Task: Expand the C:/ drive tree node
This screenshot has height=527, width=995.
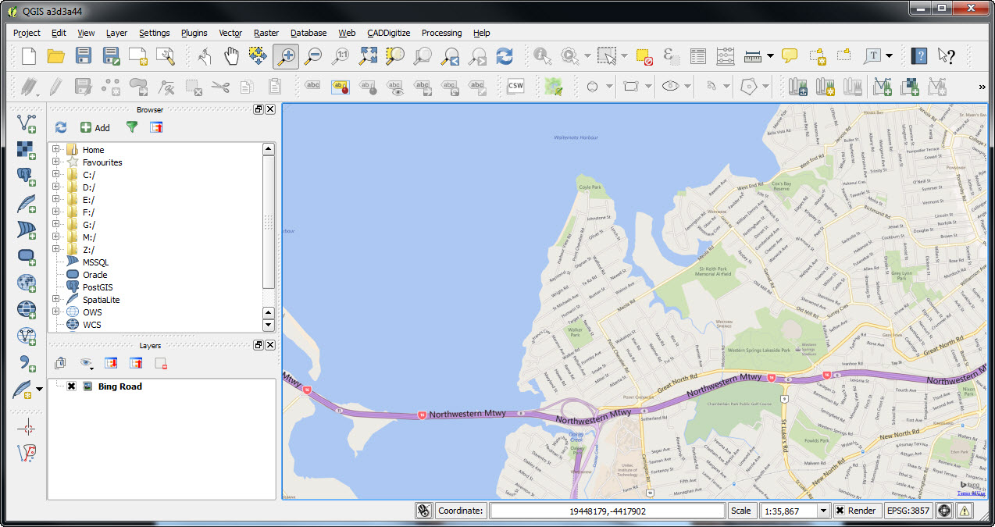Action: pyautogui.click(x=56, y=175)
